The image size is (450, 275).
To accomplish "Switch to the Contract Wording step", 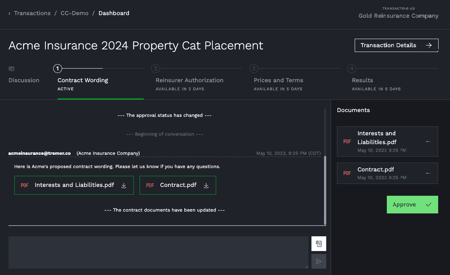I will 83,80.
